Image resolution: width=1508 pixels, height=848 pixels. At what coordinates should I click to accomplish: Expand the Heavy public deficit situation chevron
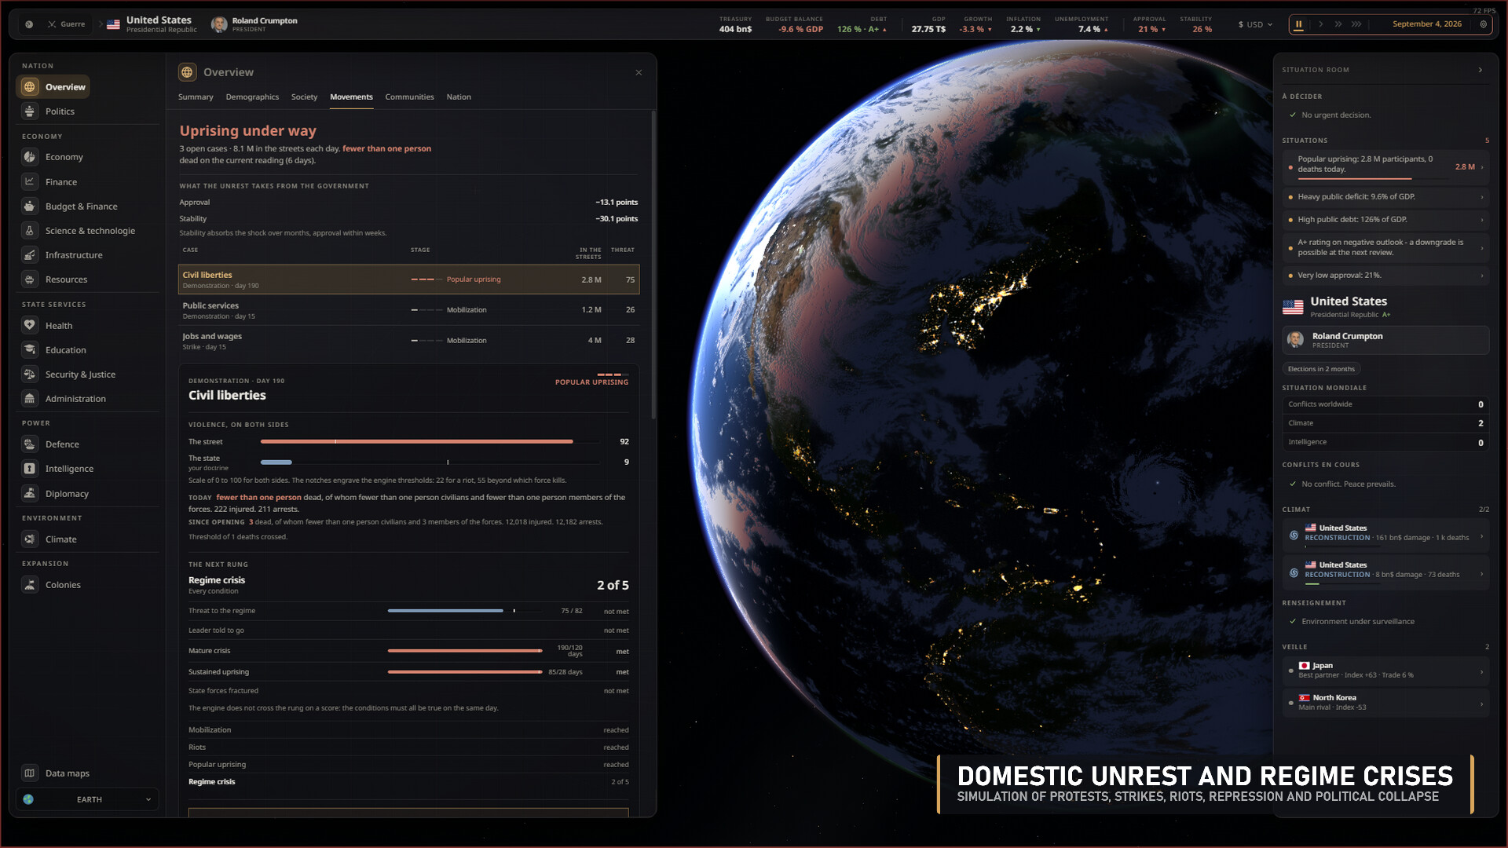click(1482, 197)
